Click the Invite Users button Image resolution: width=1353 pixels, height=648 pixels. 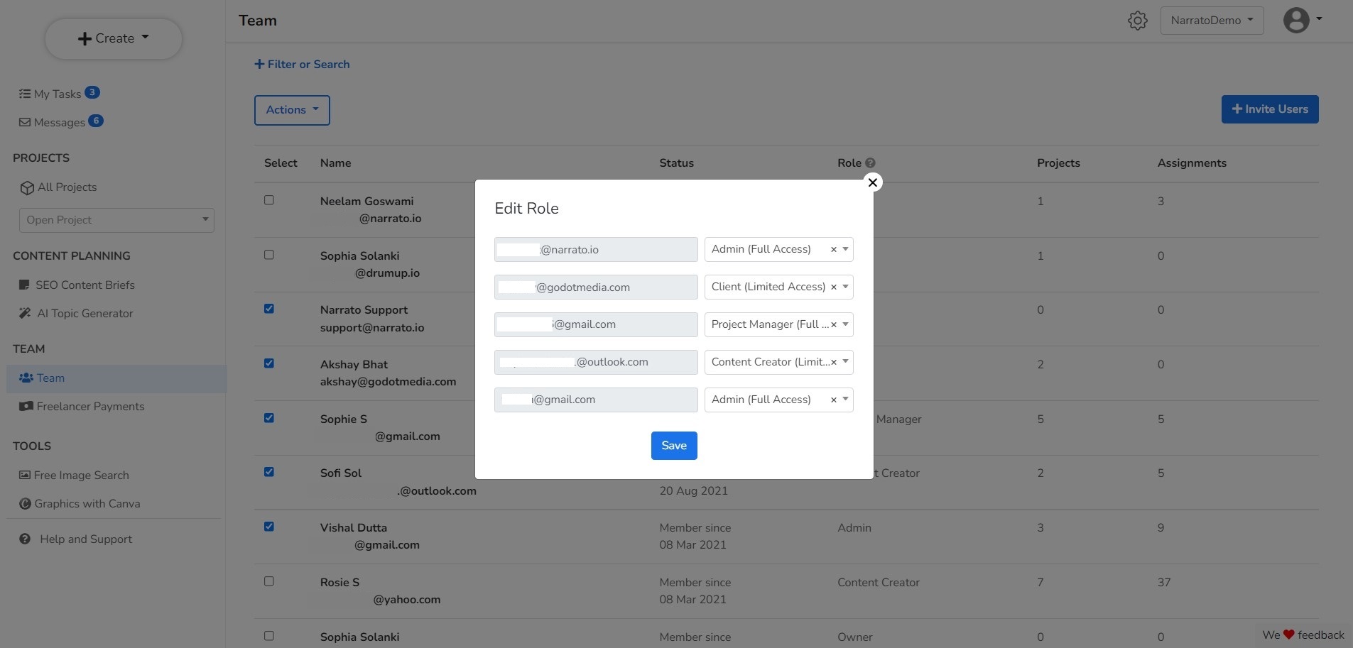[1269, 109]
